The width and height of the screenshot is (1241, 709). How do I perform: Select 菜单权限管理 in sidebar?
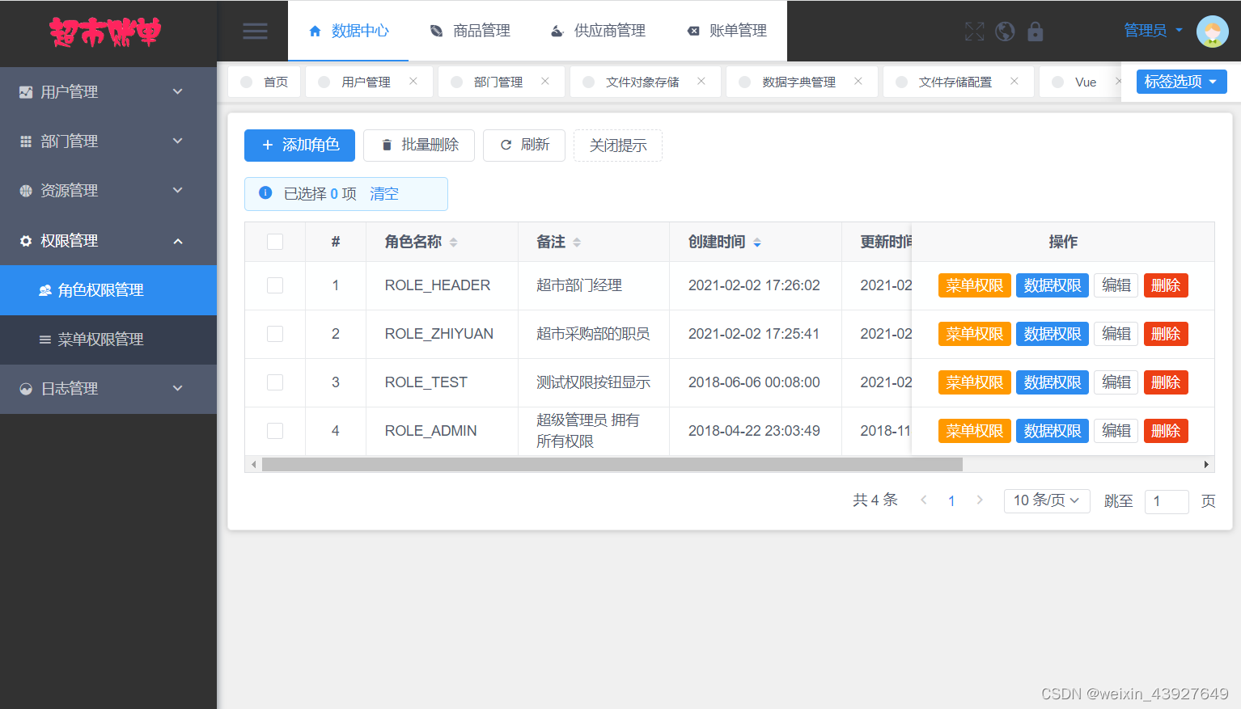pos(108,340)
